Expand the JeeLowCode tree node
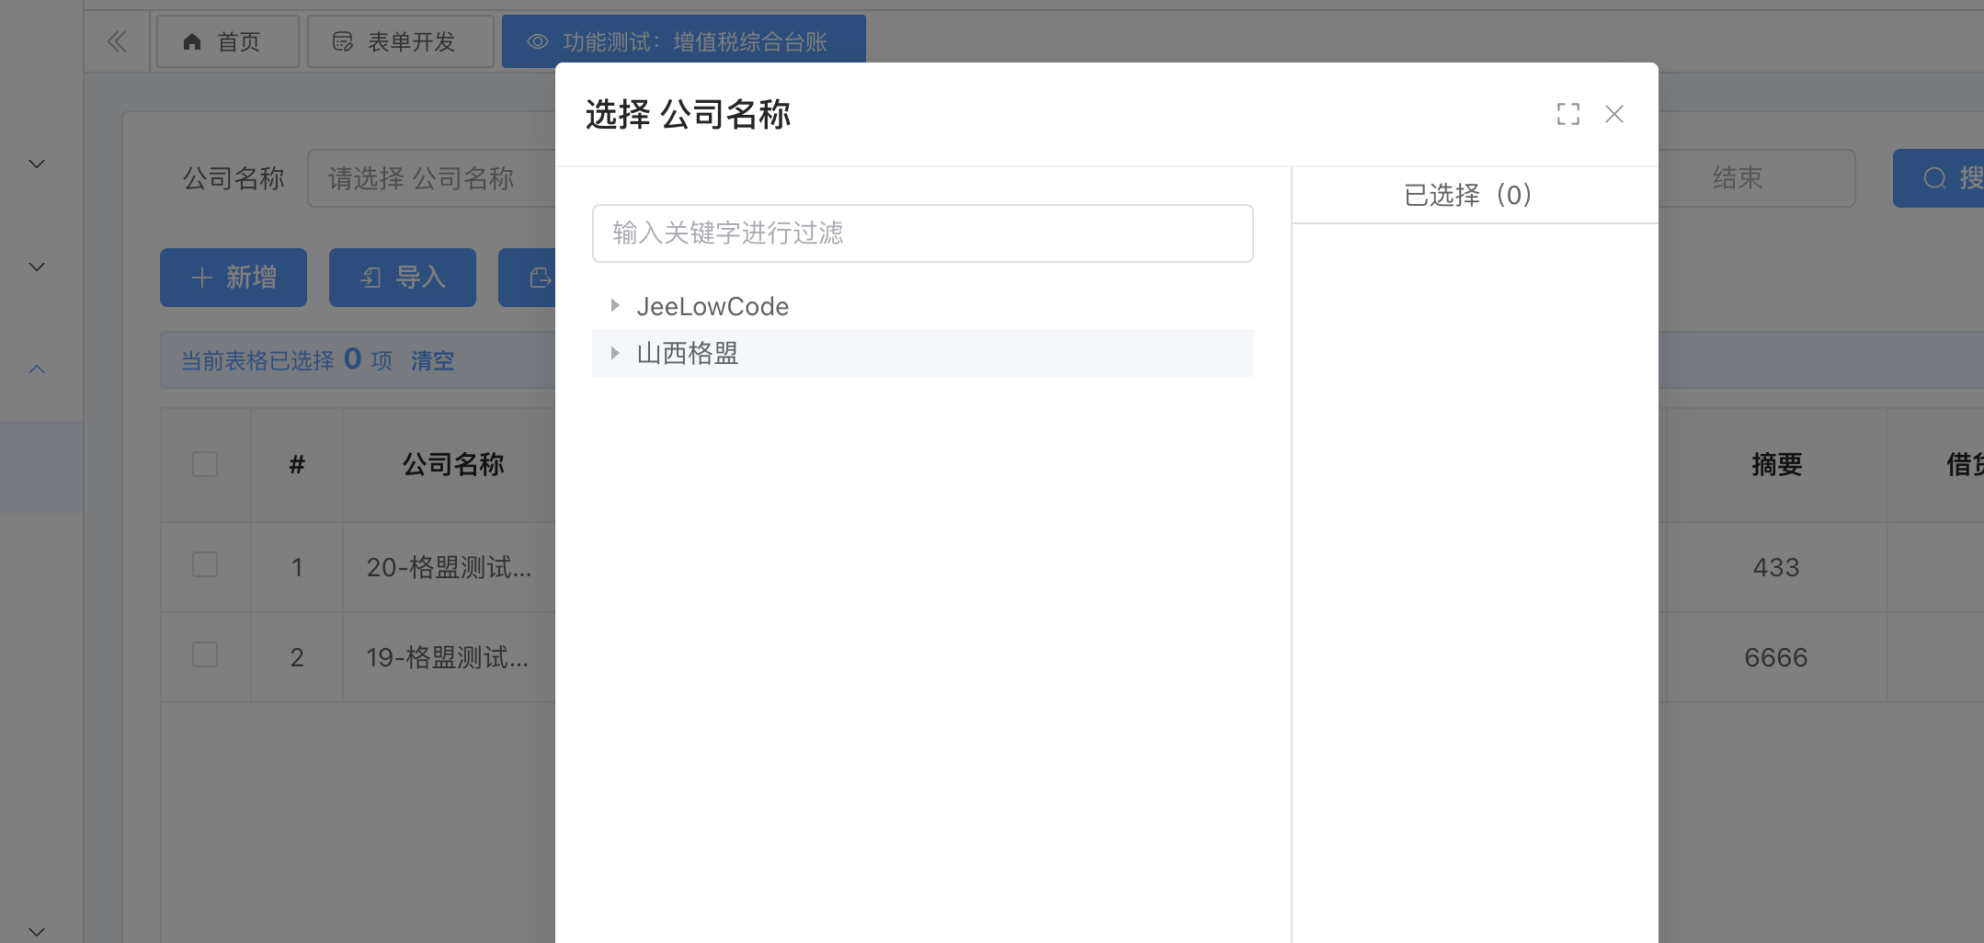Viewport: 1984px width, 943px height. coord(615,305)
